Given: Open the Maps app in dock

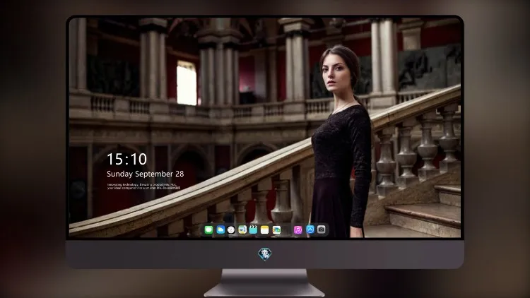Looking at the screenshot, I should click(x=242, y=230).
